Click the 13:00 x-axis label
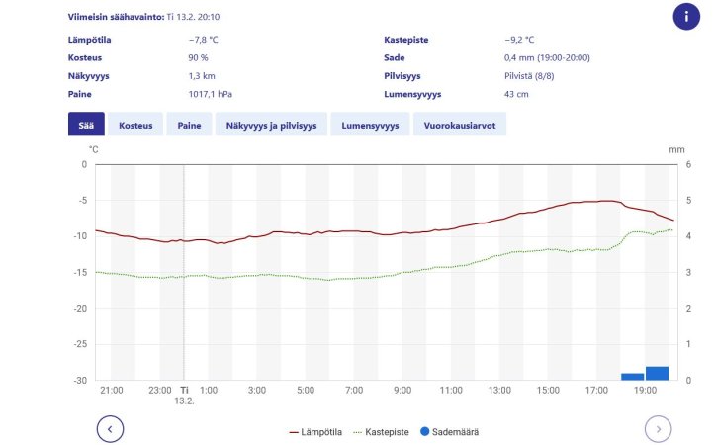This screenshot has height=445, width=714. pyautogui.click(x=499, y=390)
